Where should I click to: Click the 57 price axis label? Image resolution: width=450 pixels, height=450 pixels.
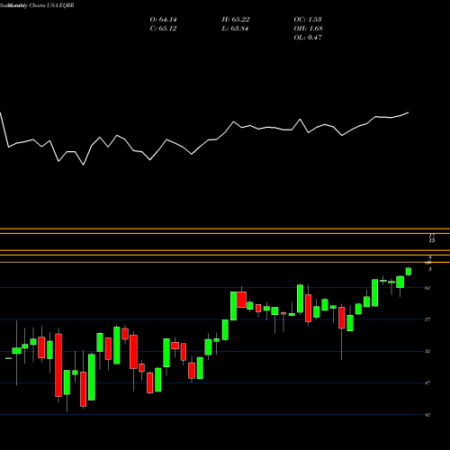(427, 319)
